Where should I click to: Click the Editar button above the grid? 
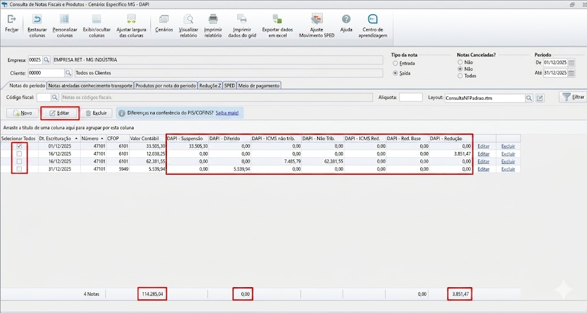click(x=60, y=113)
